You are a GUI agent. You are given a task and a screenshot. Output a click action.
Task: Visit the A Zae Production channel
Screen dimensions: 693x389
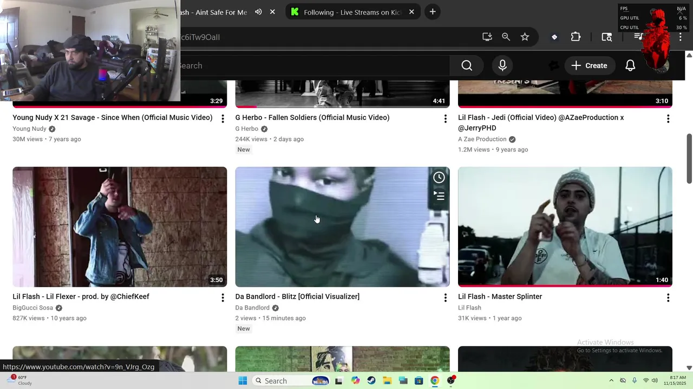click(x=482, y=139)
